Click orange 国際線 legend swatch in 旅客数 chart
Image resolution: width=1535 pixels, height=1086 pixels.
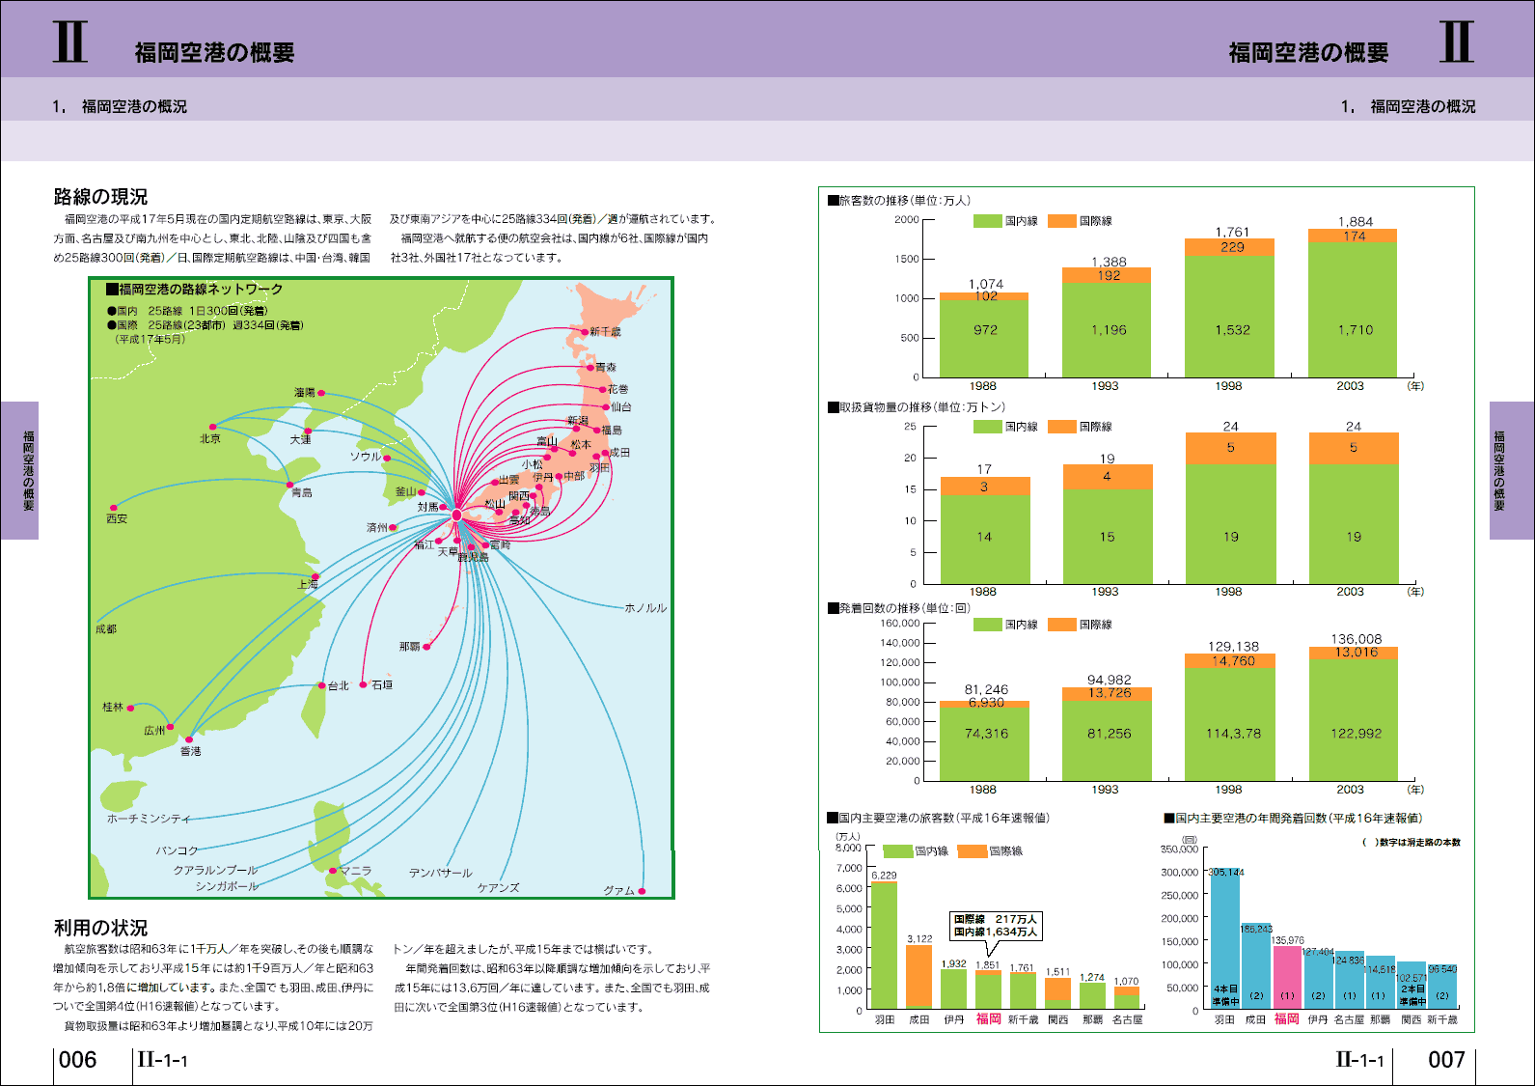(x=1061, y=221)
